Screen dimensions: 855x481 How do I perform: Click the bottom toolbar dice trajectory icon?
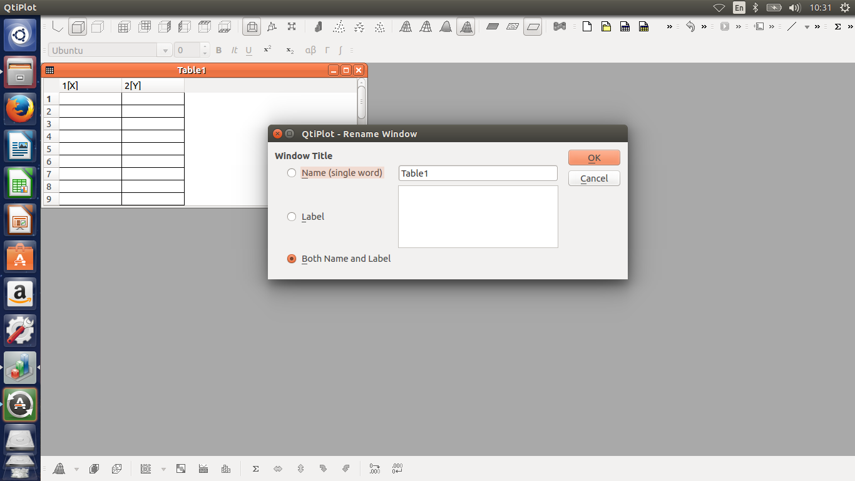click(116, 468)
